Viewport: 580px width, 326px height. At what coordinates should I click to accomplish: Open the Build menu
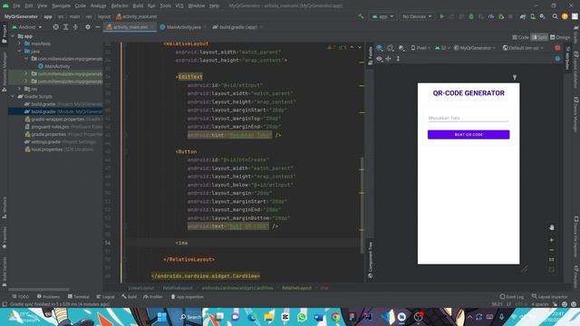[x=138, y=6]
